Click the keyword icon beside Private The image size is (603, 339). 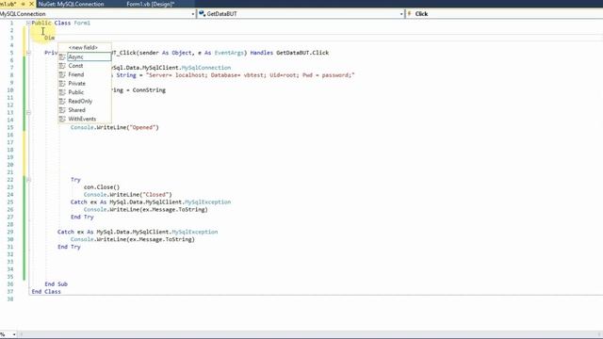point(62,84)
